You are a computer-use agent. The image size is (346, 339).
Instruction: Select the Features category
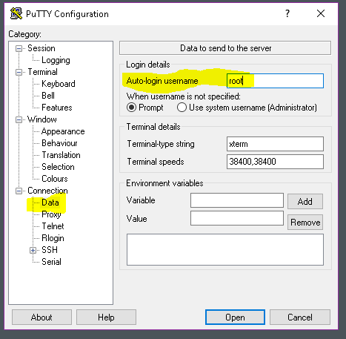click(57, 108)
